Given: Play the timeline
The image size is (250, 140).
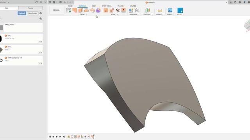Looking at the screenshot, I should pyautogui.click(x=57, y=136).
